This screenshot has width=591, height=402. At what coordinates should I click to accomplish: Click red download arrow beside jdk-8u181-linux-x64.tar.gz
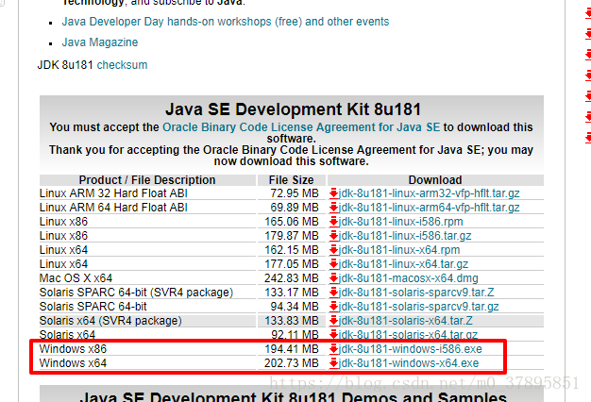pos(333,264)
